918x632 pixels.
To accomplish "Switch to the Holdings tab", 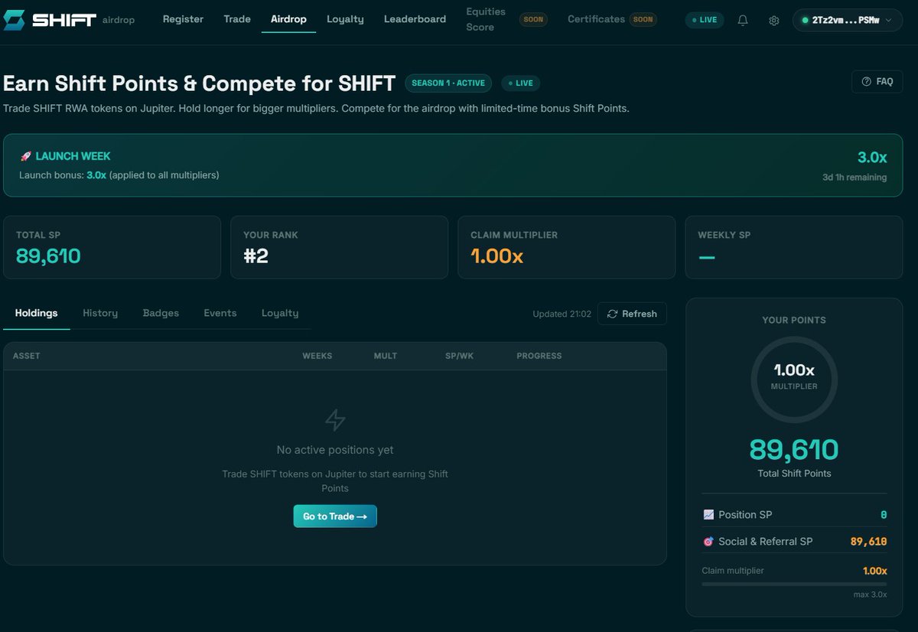I will point(36,313).
